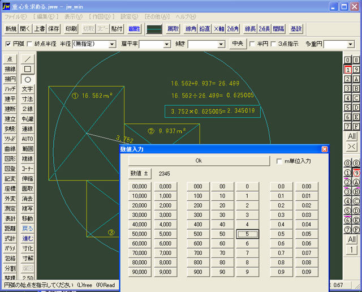The width and height of the screenshot is (362, 292).
Task: Check the m単位入力 checkbox
Action: tap(279, 161)
